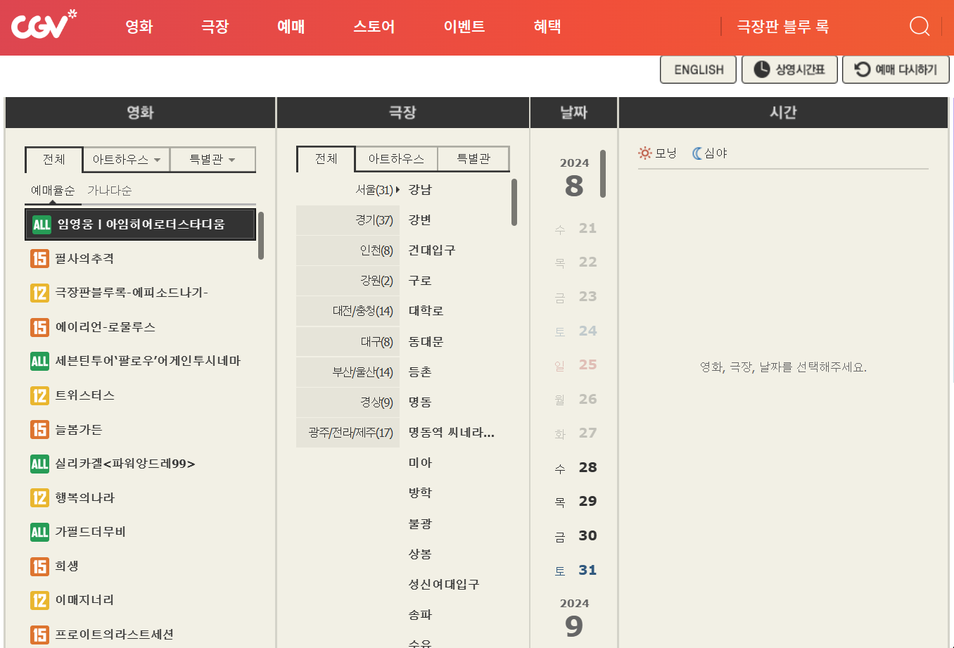Click the 15 rating badge beside 필사의추격
The height and width of the screenshot is (648, 954).
pyautogui.click(x=39, y=259)
